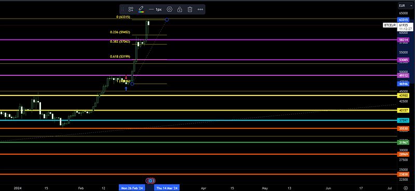This screenshot has width=415, height=191.
Task: Click the blue 46946 price label
Action: (403, 84)
